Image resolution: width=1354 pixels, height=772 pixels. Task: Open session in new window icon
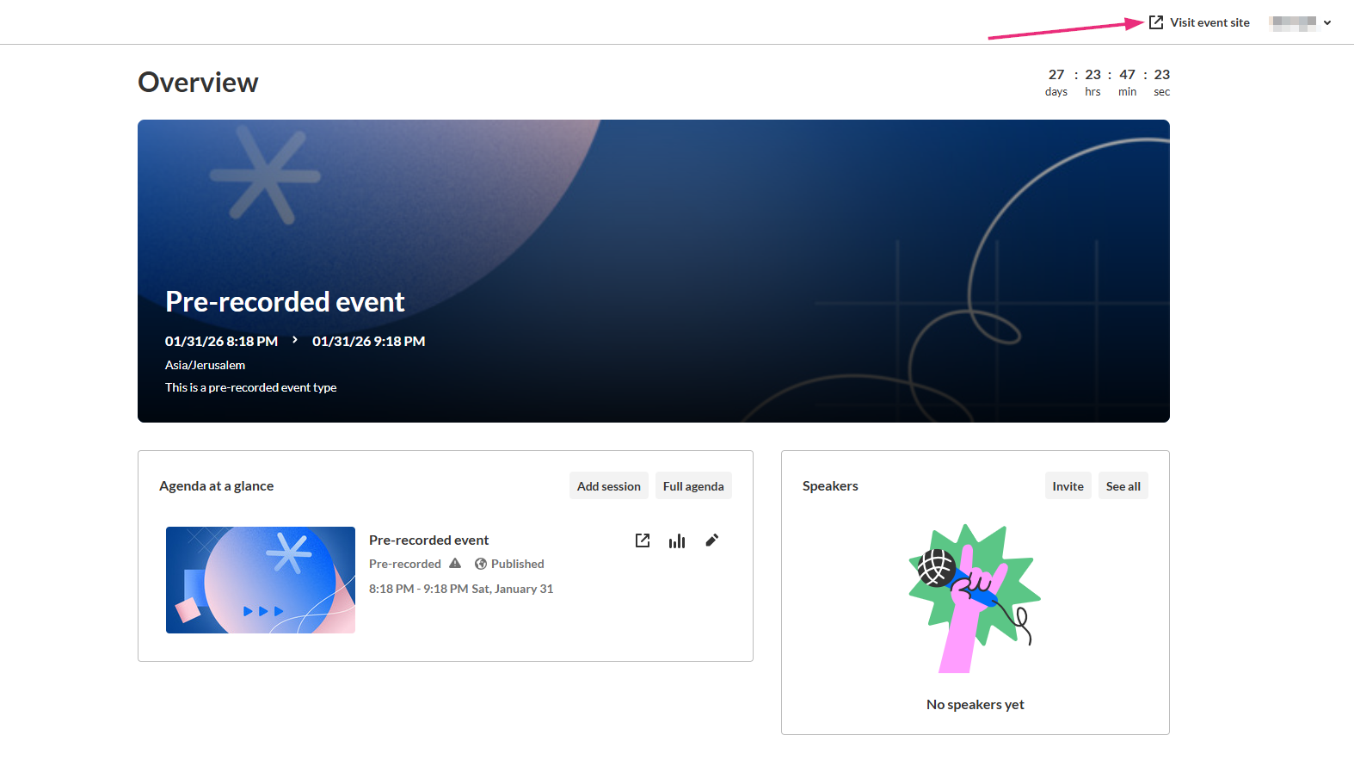tap(643, 540)
